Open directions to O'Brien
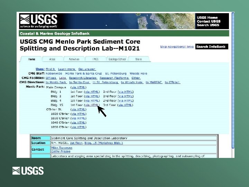This screenshot has height=187, width=249. pos(173,82)
